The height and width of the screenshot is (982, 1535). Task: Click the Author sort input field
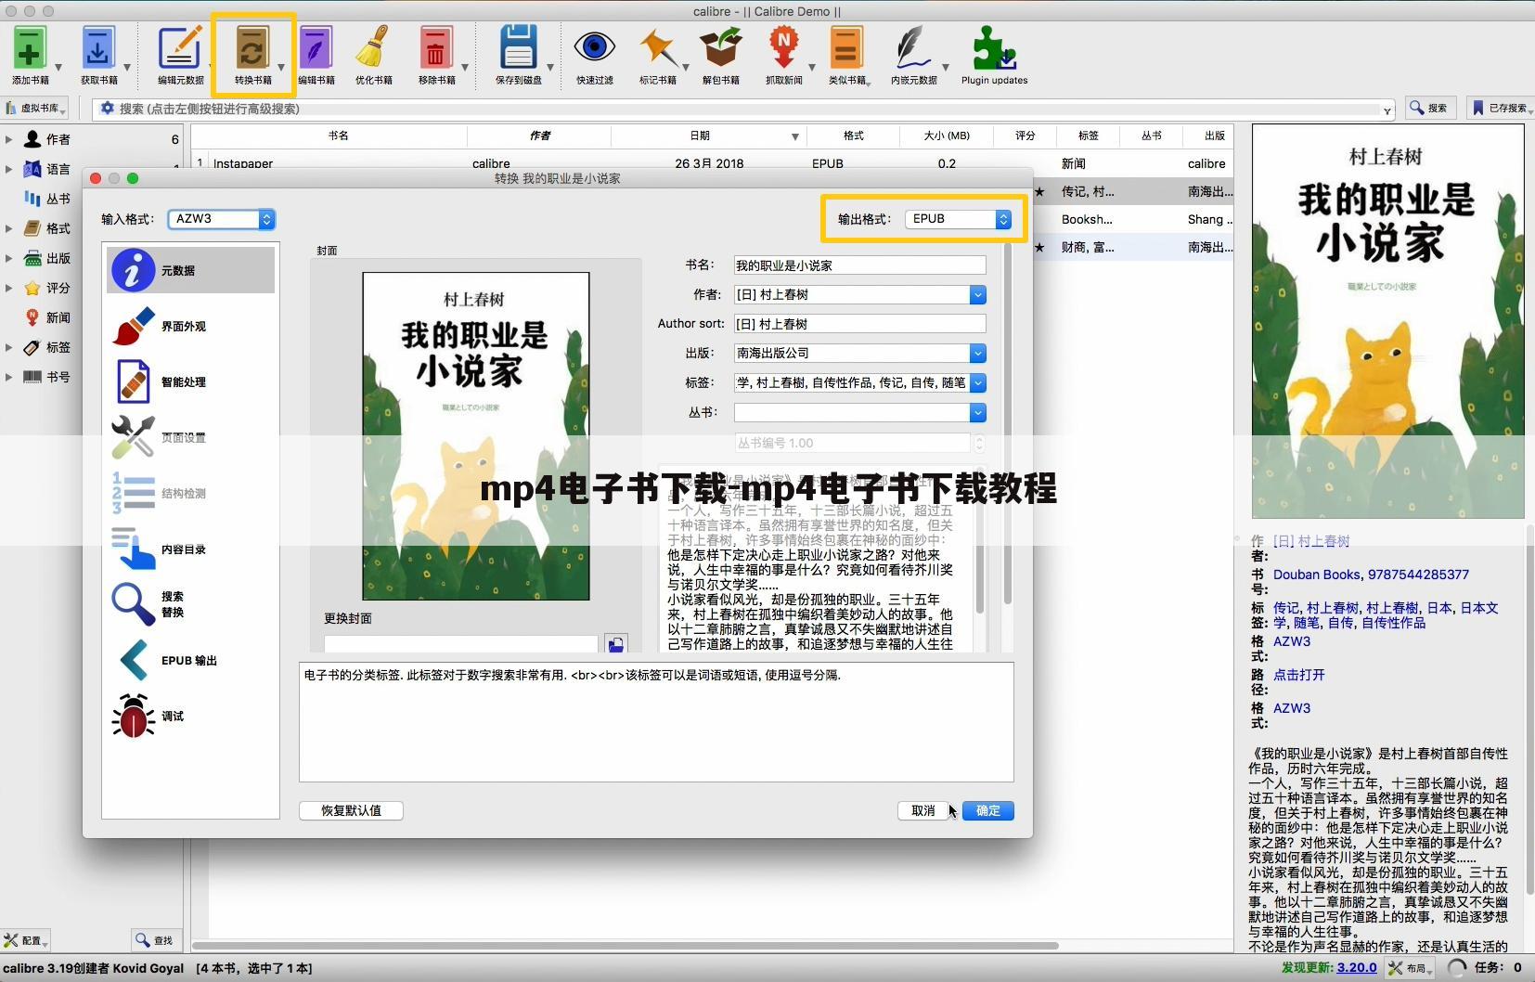pos(859,324)
